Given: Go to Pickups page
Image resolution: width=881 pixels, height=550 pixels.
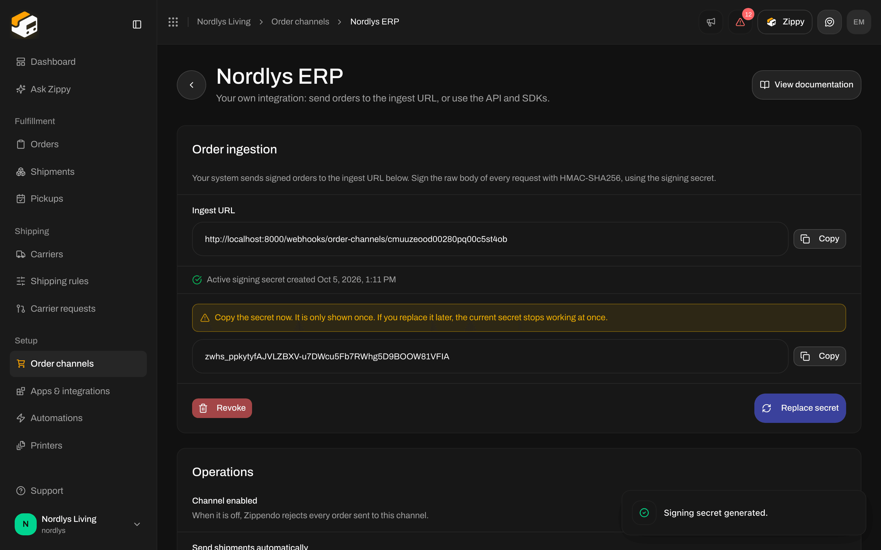Looking at the screenshot, I should click(78, 199).
